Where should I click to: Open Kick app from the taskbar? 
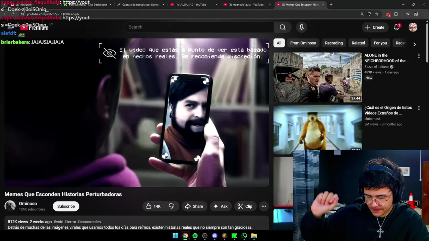click(x=234, y=236)
